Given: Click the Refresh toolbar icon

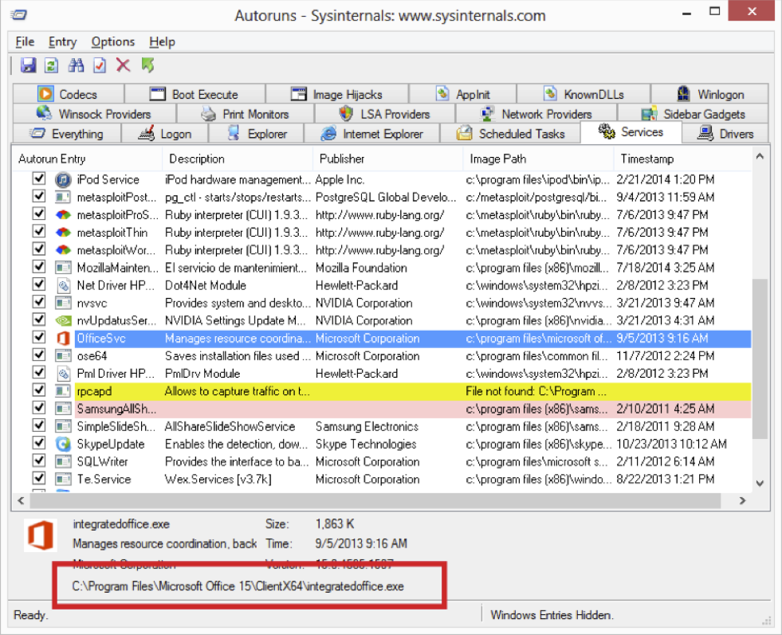Looking at the screenshot, I should [52, 65].
